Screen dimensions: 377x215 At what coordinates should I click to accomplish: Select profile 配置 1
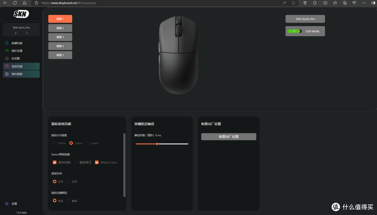[x=60, y=19]
